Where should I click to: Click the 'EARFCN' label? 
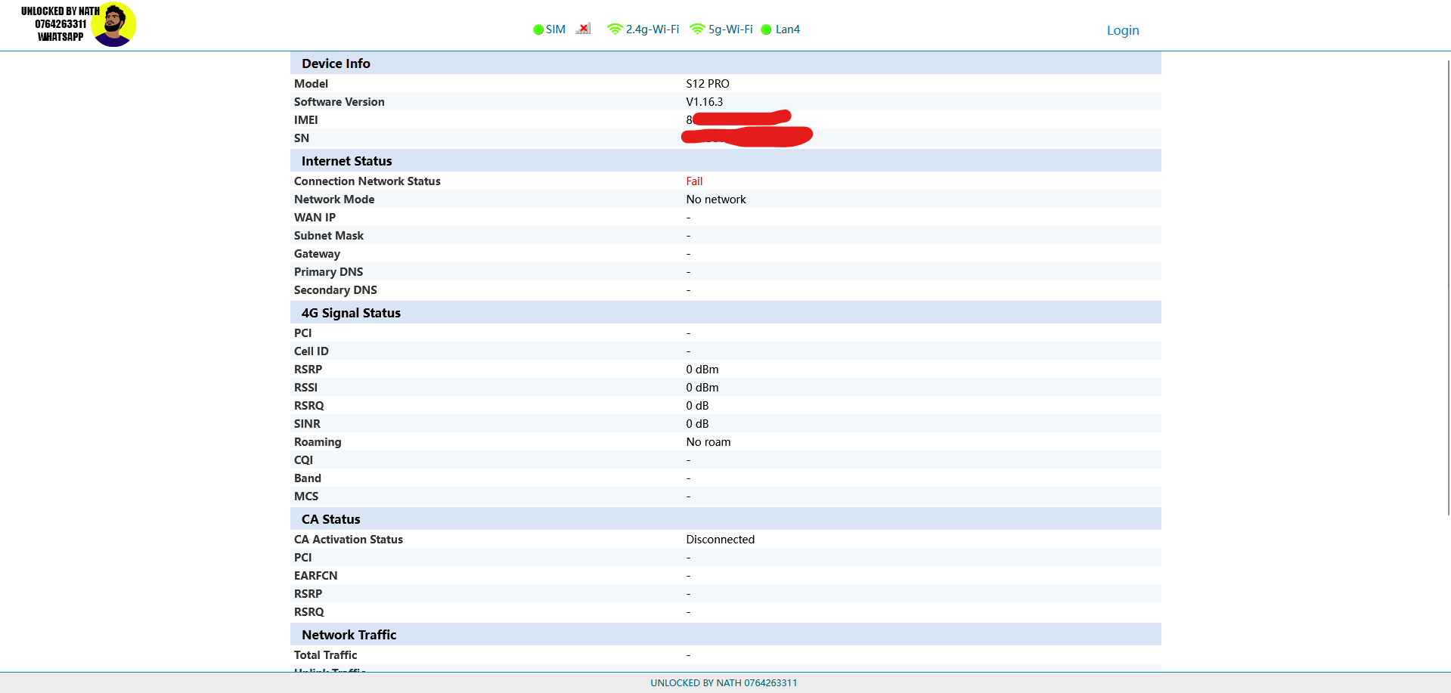[316, 576]
